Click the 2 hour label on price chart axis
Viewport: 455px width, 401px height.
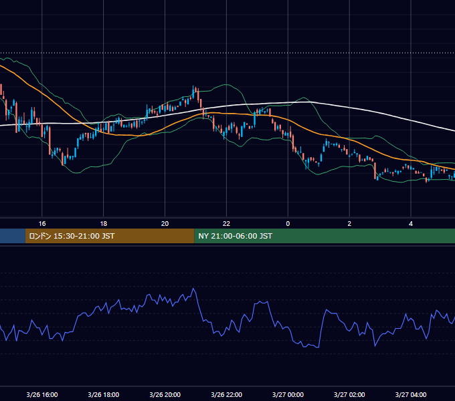pyautogui.click(x=349, y=224)
